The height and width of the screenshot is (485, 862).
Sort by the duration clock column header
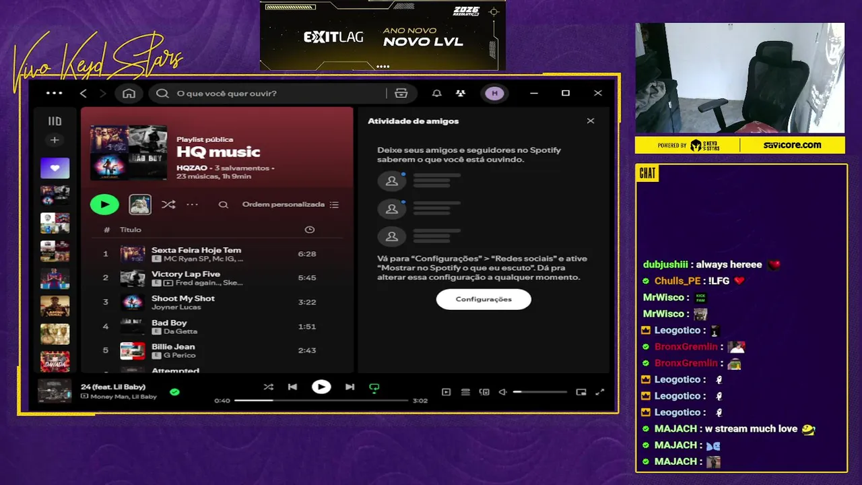309,230
